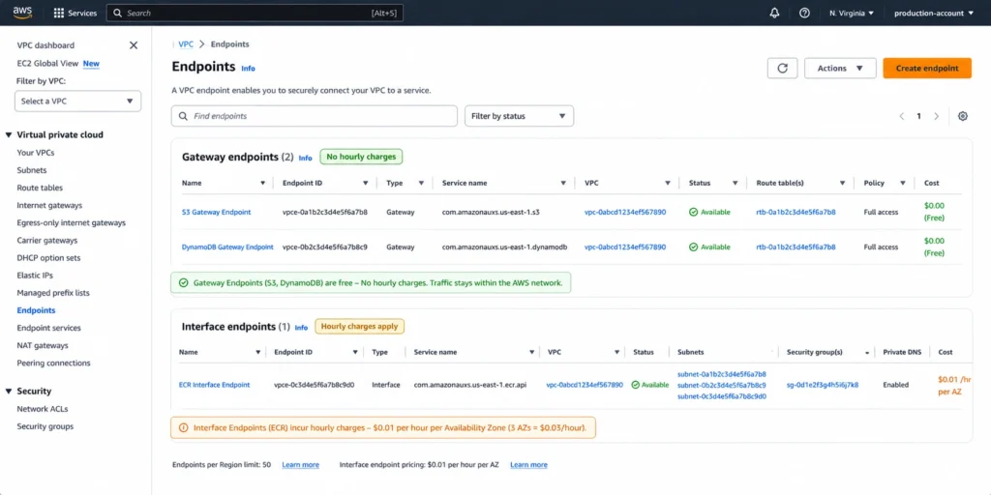Open security group sg-0d1e2f3g4h5i6j7k8 link
Image resolution: width=991 pixels, height=495 pixels.
point(823,385)
